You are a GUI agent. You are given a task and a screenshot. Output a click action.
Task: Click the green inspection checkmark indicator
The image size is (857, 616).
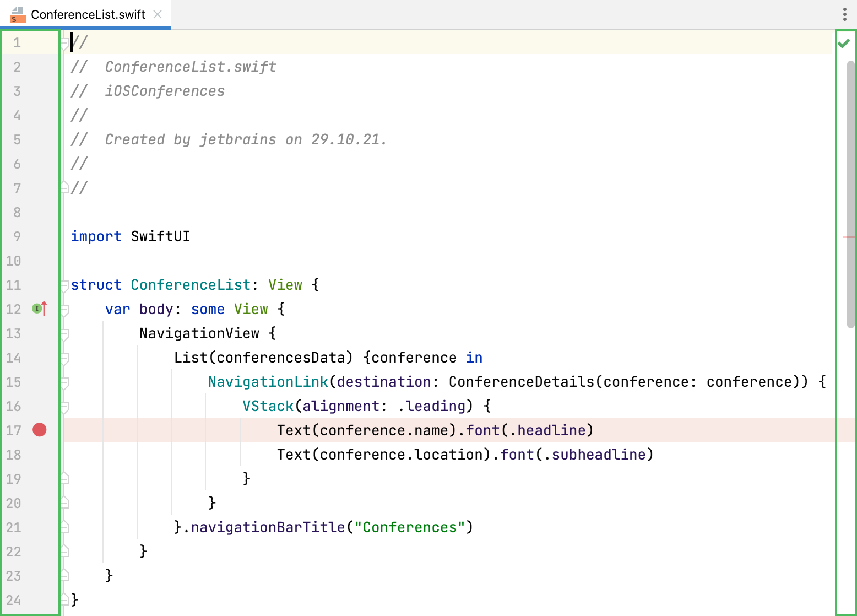[x=844, y=43]
